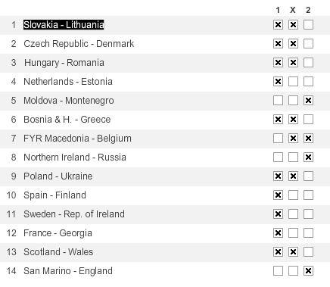Uncheck draw (X) for Hungary - Romania
The width and height of the screenshot is (330, 287).
tap(293, 63)
